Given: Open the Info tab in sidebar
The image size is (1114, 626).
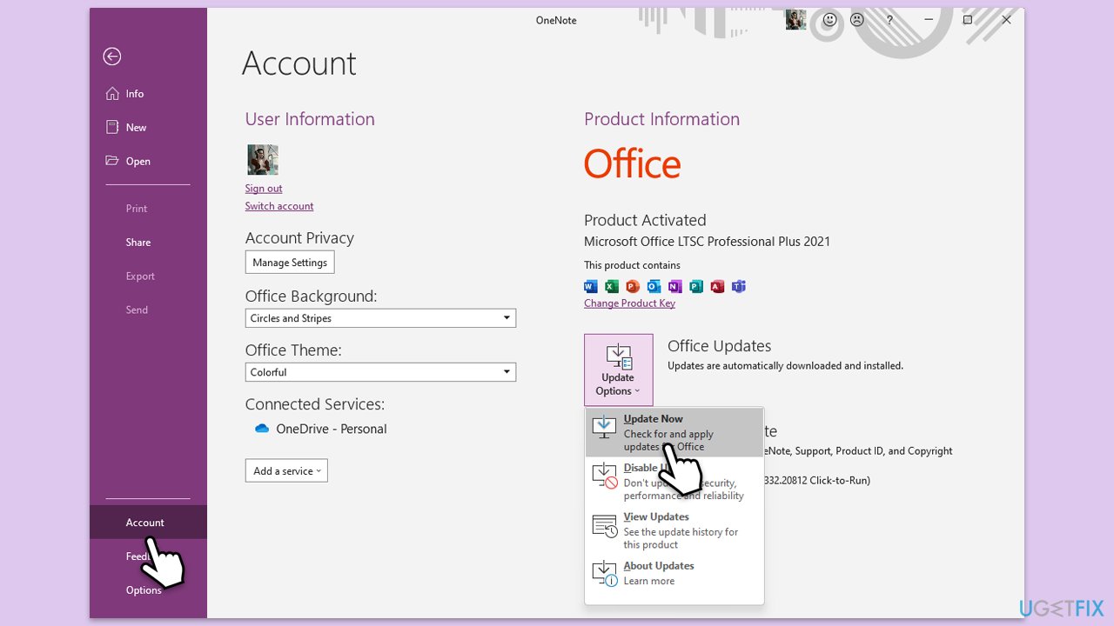Looking at the screenshot, I should tap(134, 94).
